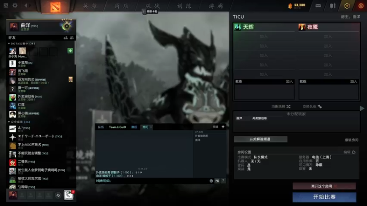Click the plus icon to add chat channel
The width and height of the screenshot is (367, 206).
pyautogui.click(x=223, y=127)
